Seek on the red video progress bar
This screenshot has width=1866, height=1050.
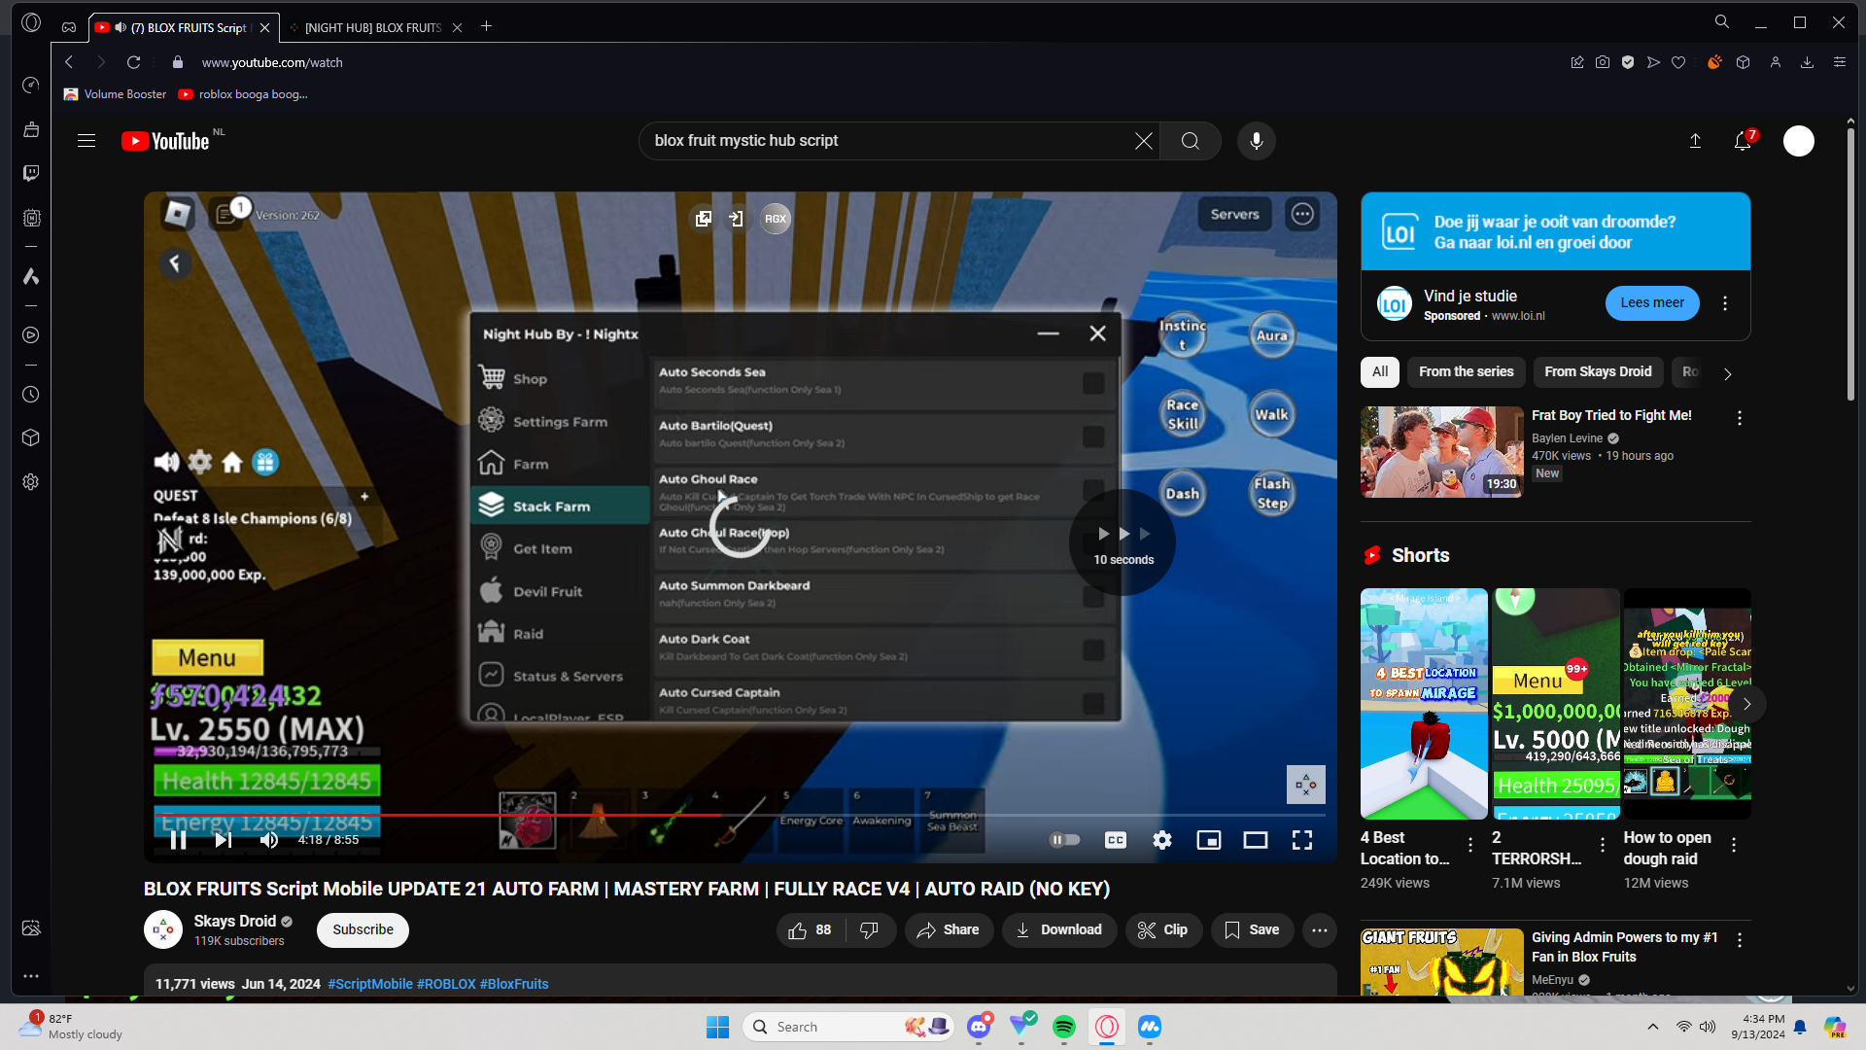(741, 815)
